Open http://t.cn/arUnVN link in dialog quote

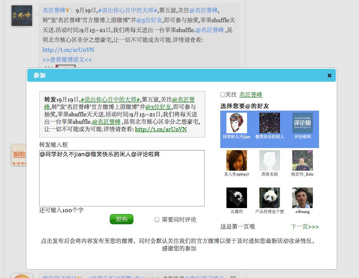click(161, 129)
